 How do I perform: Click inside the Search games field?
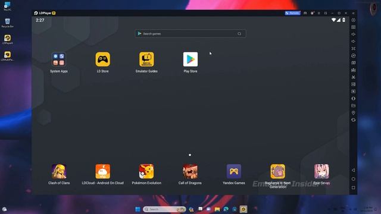click(x=190, y=34)
